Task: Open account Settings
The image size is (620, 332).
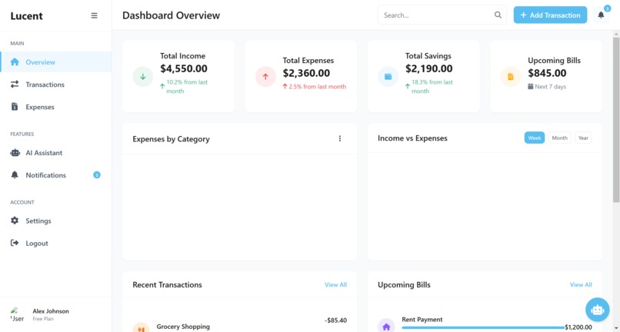Action: [55, 221]
